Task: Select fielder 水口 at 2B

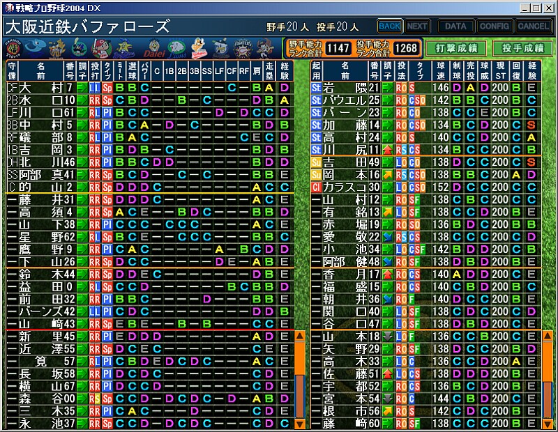Action: 150,100
